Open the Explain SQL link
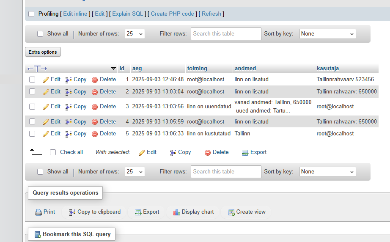Screen dimensions: 390x242 128,14
